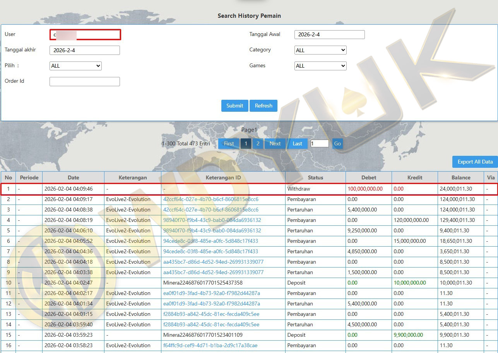
Task: Click the Next page button
Action: click(x=275, y=143)
